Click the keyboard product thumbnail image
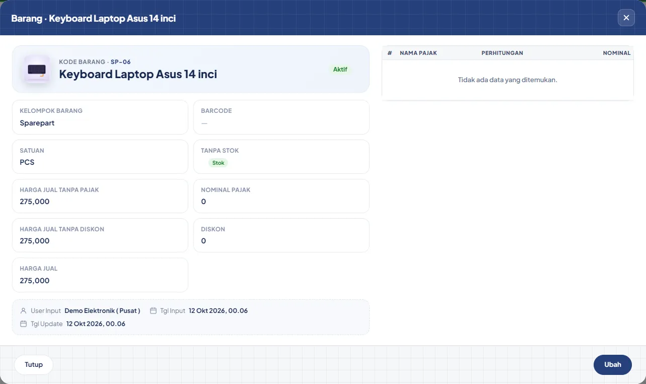The height and width of the screenshot is (384, 646). pos(37,69)
